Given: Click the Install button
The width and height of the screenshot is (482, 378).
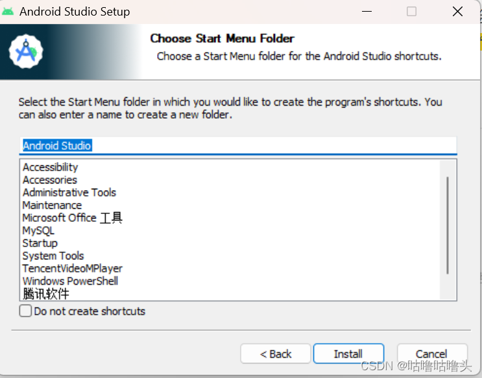Looking at the screenshot, I should 348,354.
